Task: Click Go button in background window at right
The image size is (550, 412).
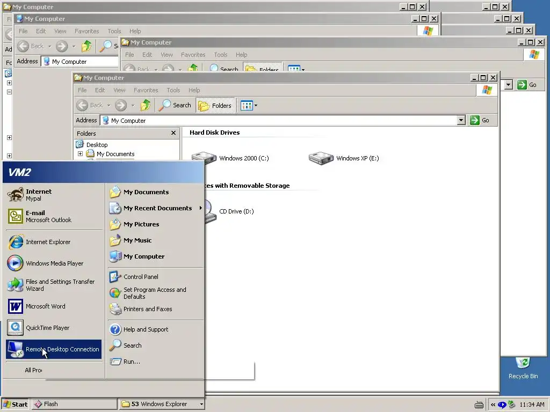Action: pyautogui.click(x=527, y=85)
